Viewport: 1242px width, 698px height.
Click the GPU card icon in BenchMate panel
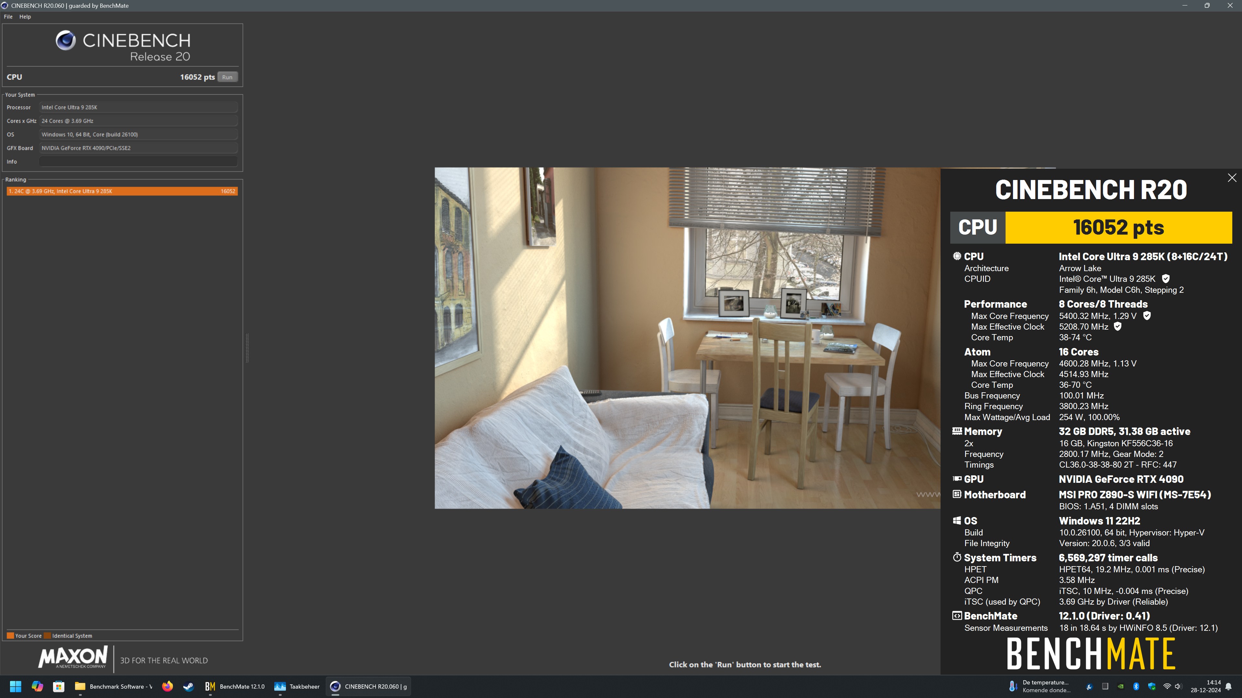pyautogui.click(x=957, y=479)
